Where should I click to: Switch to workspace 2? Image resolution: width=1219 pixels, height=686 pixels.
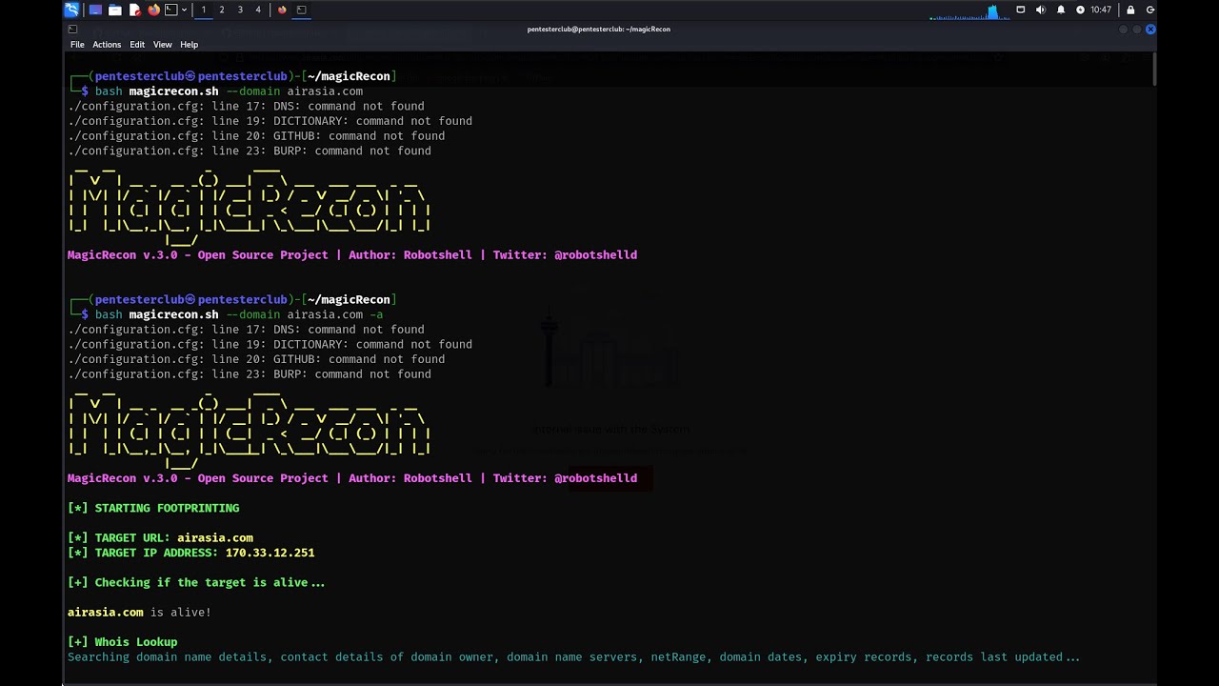[222, 10]
